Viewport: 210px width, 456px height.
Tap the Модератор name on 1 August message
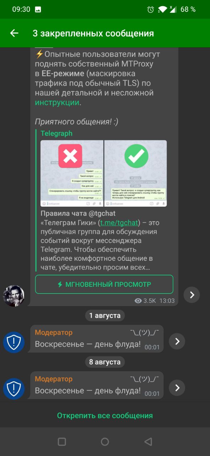[54, 332]
